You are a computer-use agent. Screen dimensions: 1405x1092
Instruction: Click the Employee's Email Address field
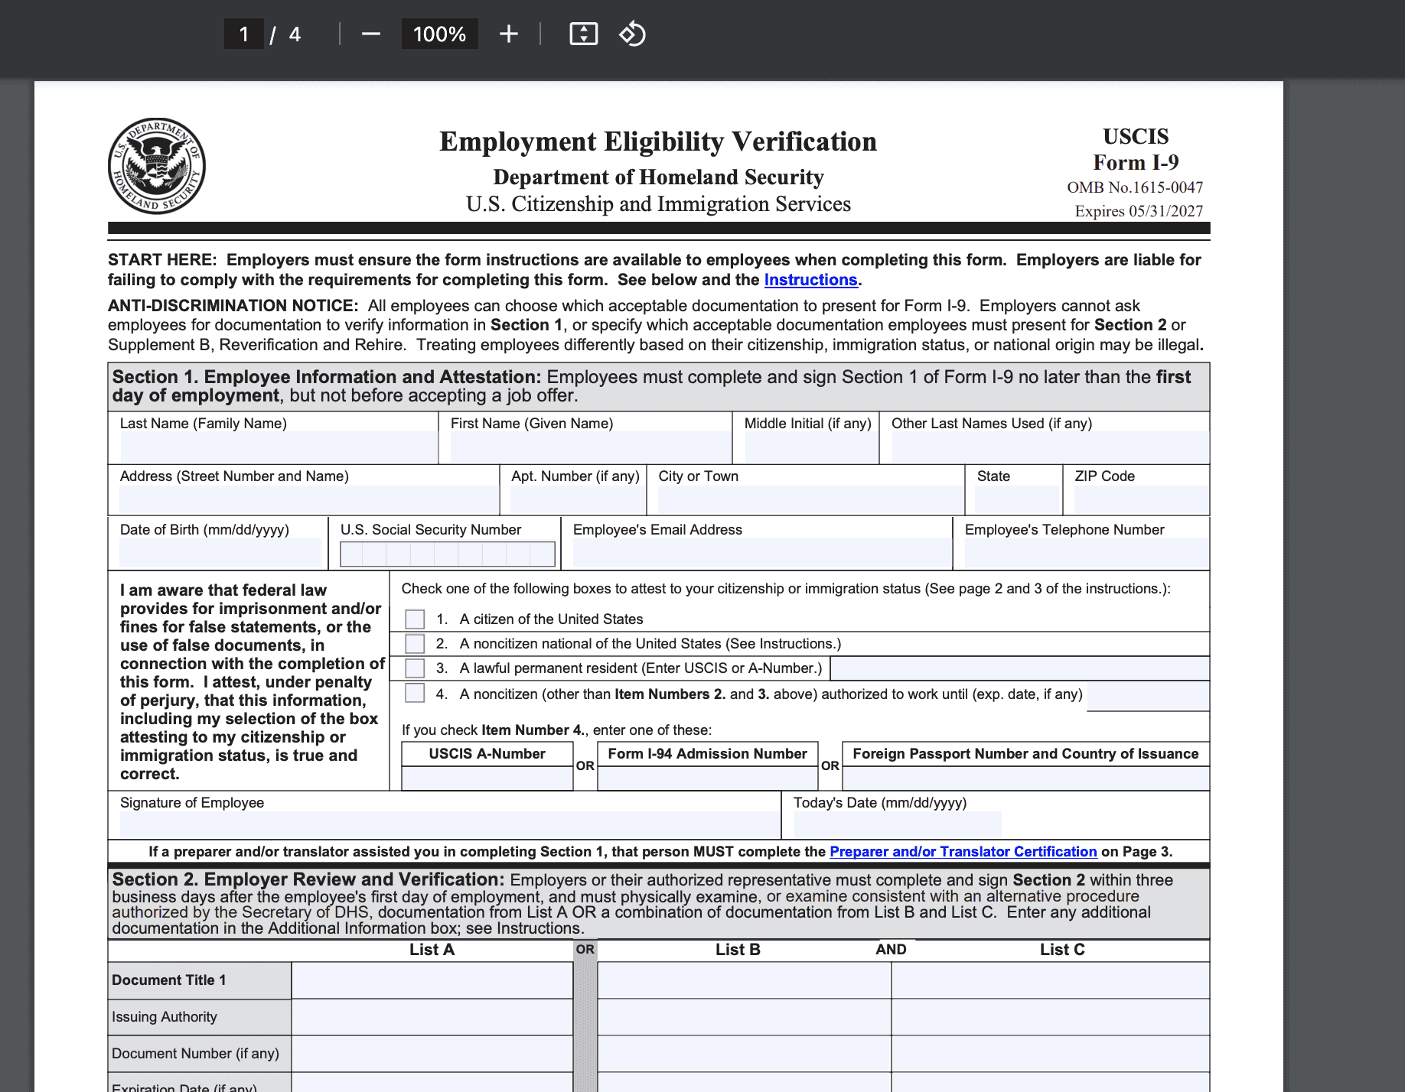(759, 554)
